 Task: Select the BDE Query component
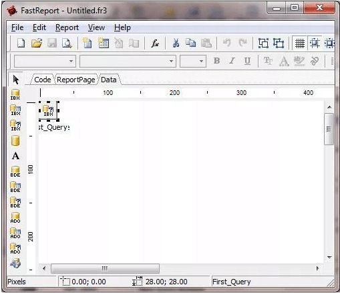pyautogui.click(x=15, y=202)
